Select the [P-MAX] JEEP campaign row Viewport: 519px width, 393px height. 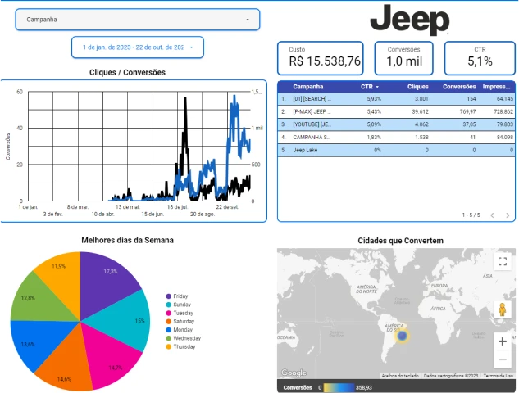click(x=396, y=111)
